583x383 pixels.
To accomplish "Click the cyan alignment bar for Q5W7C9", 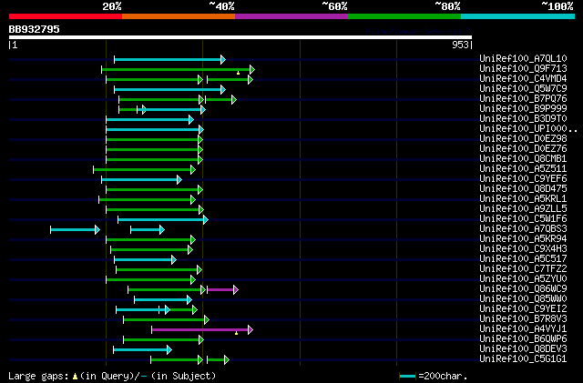I will coord(169,89).
